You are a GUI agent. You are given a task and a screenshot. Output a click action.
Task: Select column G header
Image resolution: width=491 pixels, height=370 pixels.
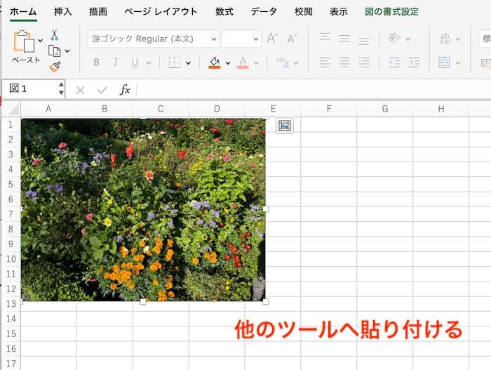click(385, 109)
